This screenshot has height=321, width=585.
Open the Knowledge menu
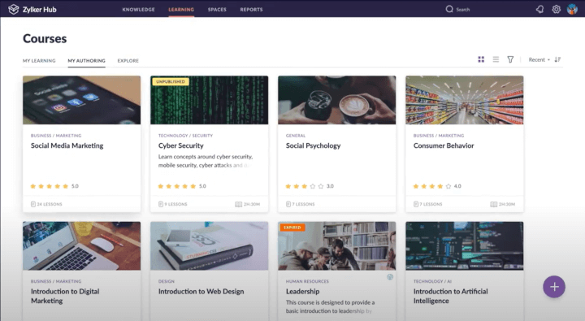pyautogui.click(x=138, y=9)
